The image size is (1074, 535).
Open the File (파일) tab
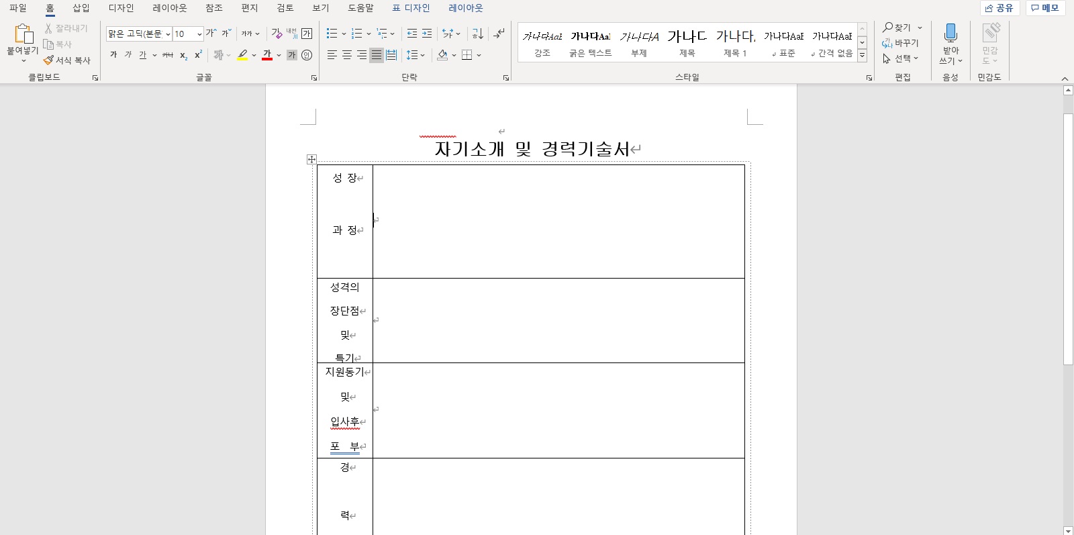[18, 8]
